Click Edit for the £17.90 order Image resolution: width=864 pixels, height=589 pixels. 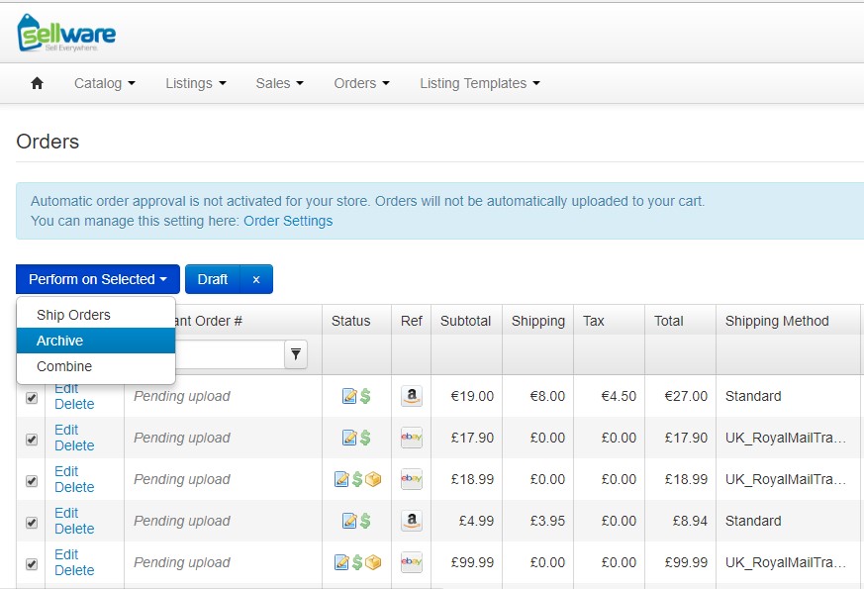(66, 430)
